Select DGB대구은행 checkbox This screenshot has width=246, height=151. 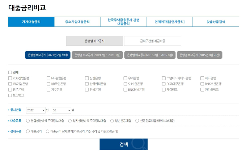click(x=164, y=84)
